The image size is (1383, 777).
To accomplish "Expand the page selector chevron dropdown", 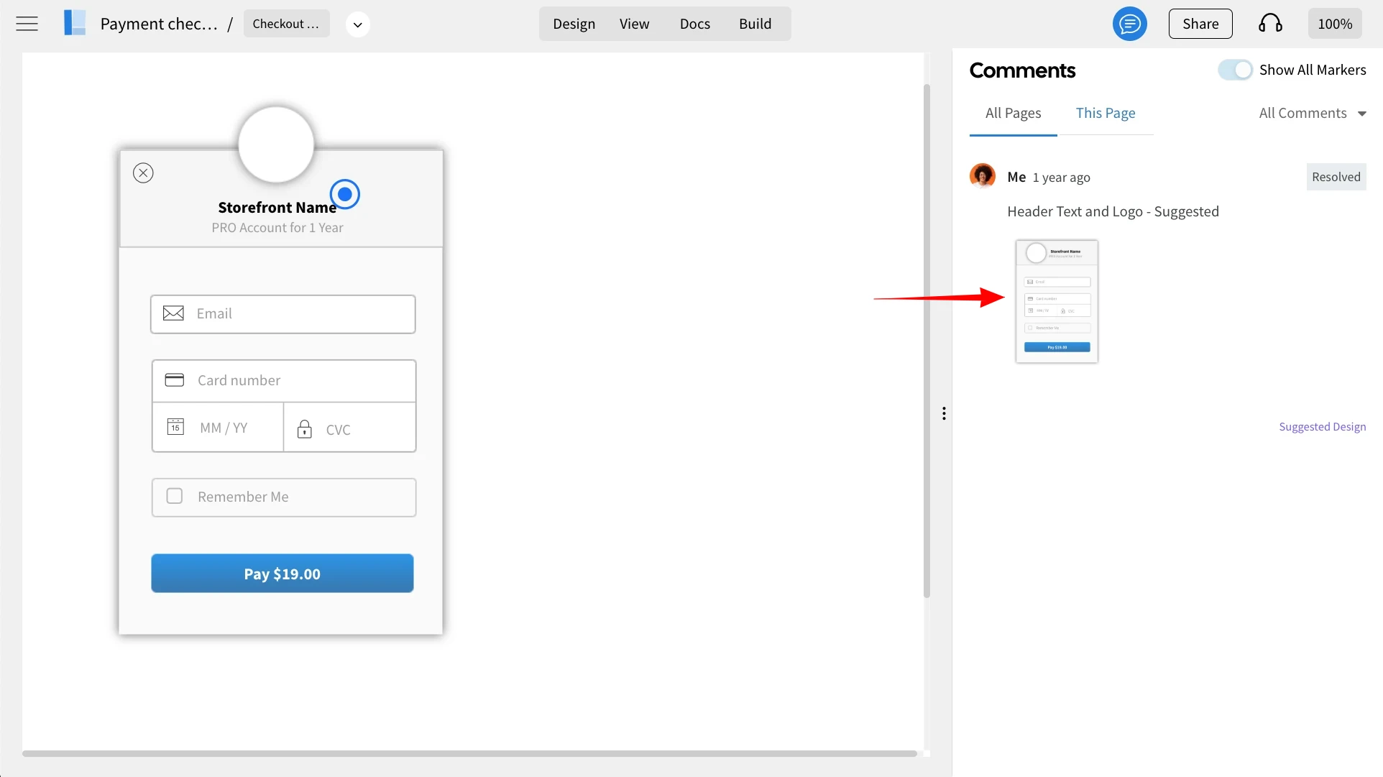I will [357, 24].
